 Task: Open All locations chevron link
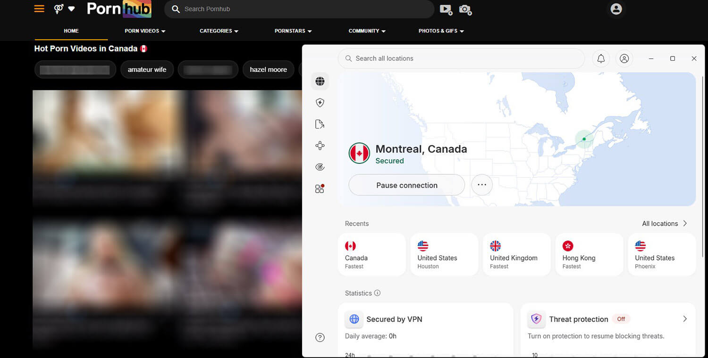click(x=665, y=223)
